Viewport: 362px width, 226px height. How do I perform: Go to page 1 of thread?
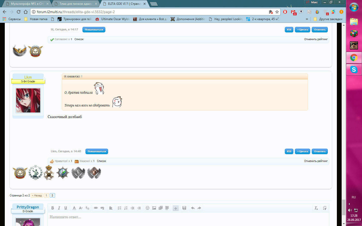tap(46, 195)
